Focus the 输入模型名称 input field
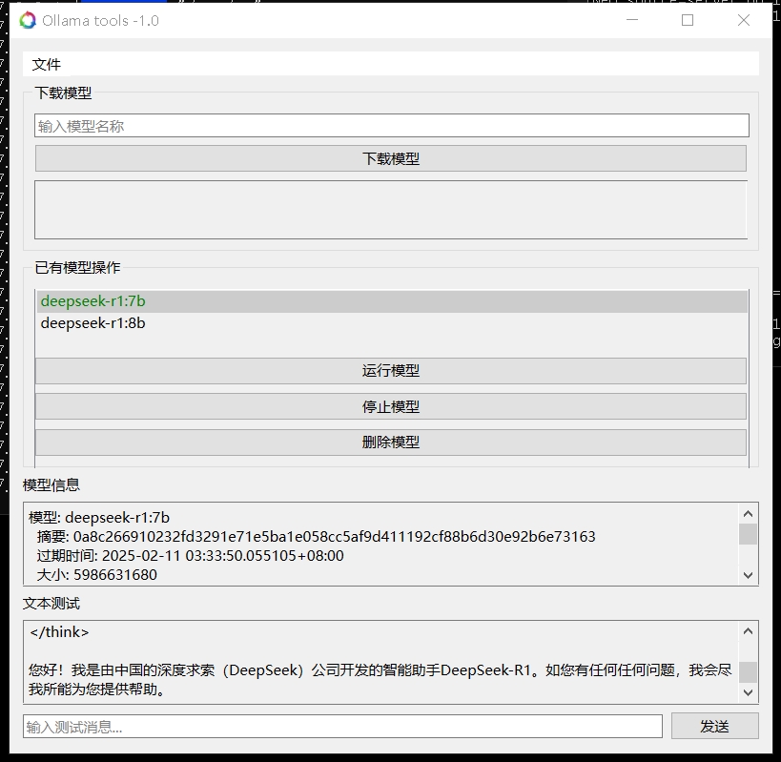781x762 pixels. pos(392,126)
